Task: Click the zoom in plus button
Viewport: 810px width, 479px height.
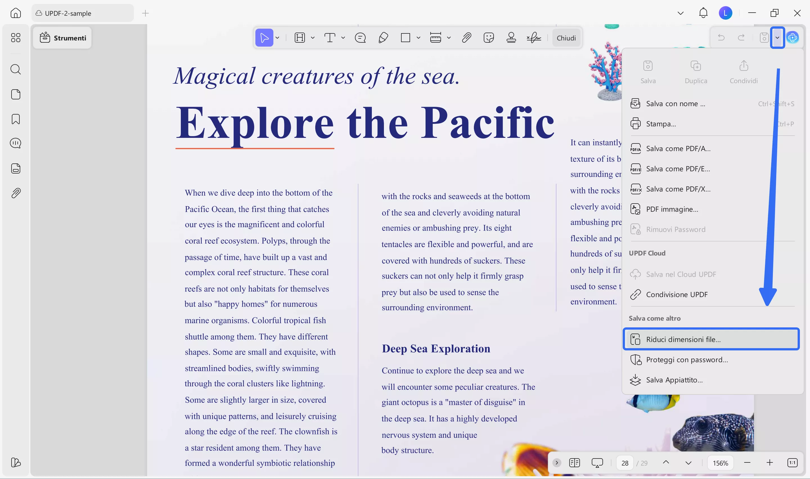Action: point(769,462)
